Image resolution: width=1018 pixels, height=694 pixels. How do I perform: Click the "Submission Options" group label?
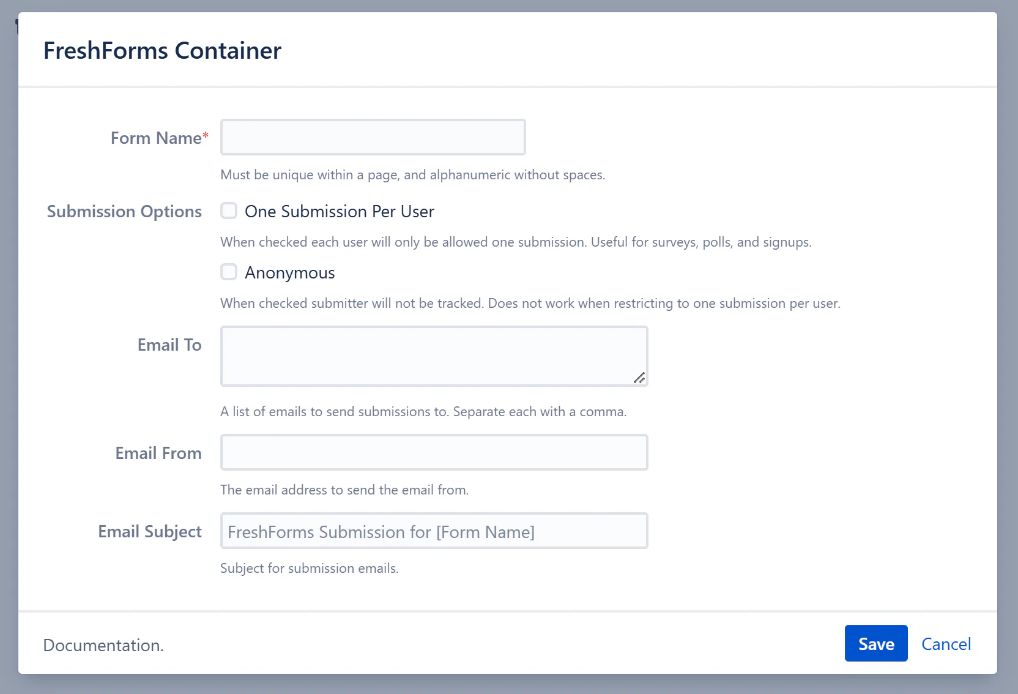pyautogui.click(x=124, y=212)
